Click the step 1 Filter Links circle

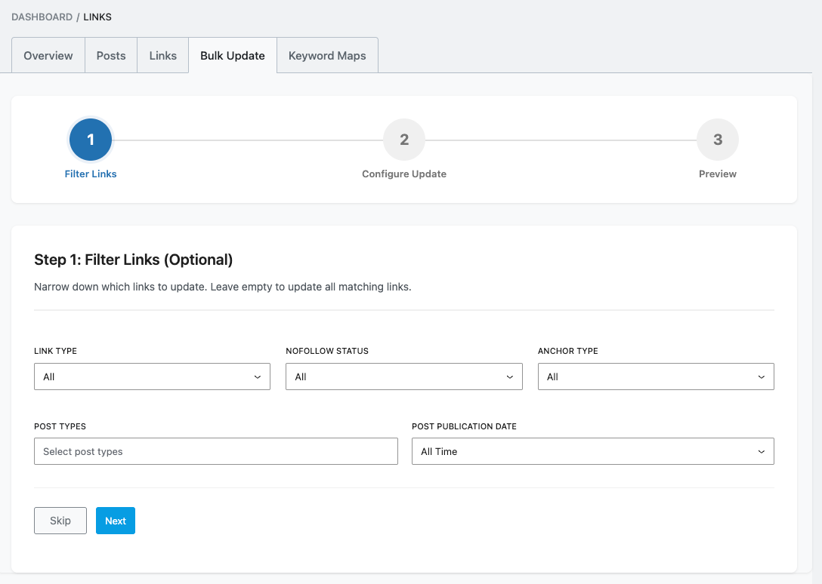click(90, 139)
